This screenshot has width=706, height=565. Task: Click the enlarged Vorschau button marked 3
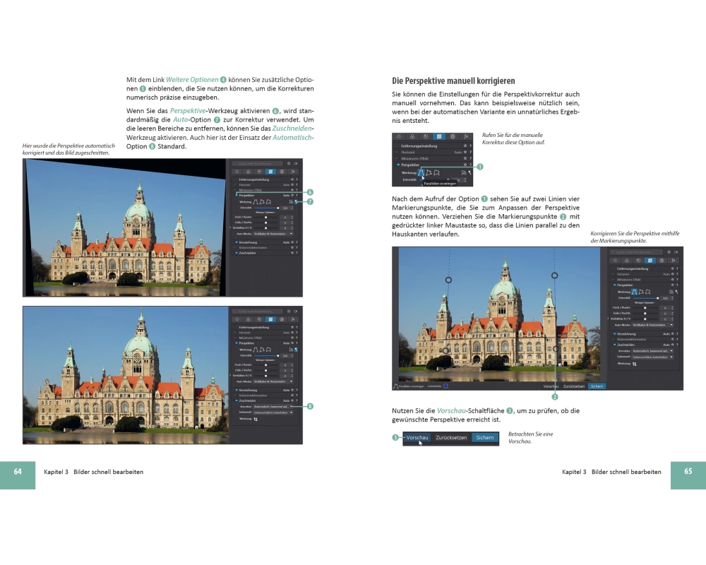click(417, 438)
